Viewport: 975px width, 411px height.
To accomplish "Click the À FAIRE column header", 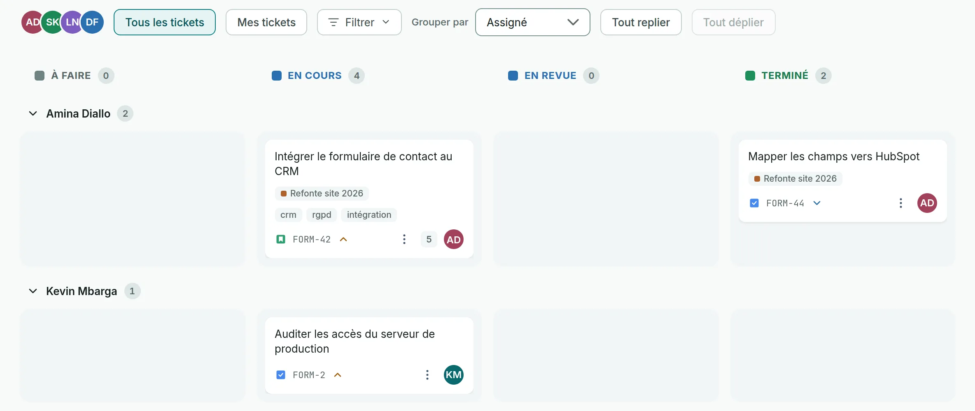I will point(71,76).
